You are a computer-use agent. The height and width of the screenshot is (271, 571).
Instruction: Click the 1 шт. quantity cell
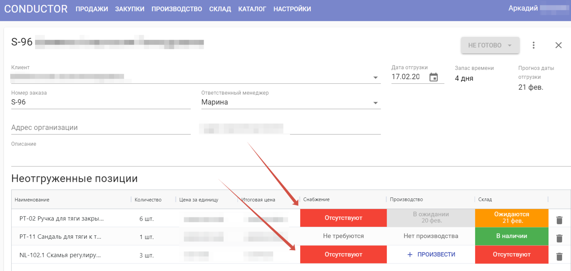pyautogui.click(x=146, y=237)
